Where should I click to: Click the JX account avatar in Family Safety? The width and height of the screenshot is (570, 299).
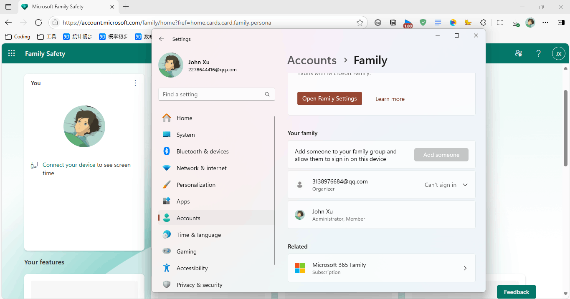[x=559, y=53]
